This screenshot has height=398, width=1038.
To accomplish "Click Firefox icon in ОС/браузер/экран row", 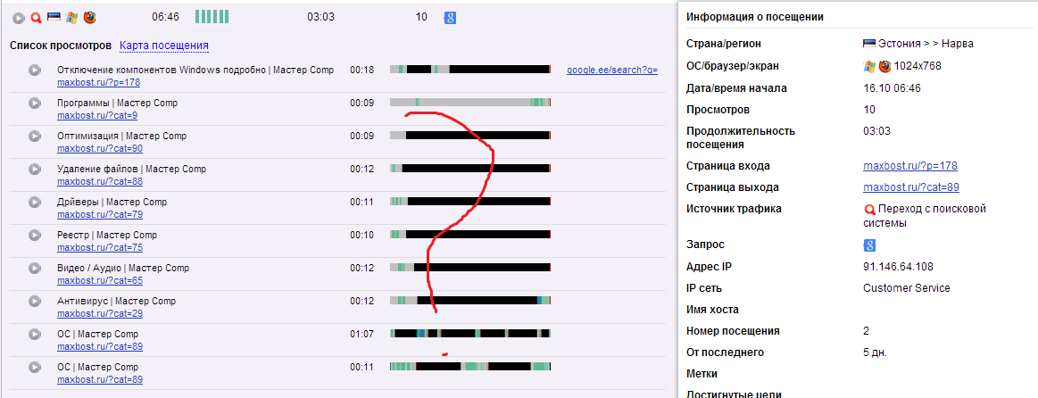I will point(884,65).
